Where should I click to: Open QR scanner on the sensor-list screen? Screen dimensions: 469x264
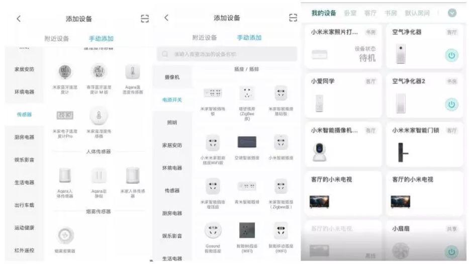click(x=145, y=19)
